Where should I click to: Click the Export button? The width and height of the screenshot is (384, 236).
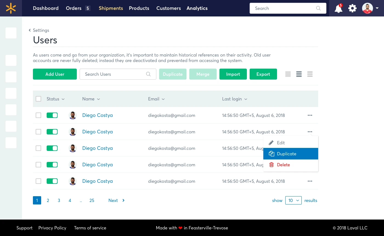point(263,74)
